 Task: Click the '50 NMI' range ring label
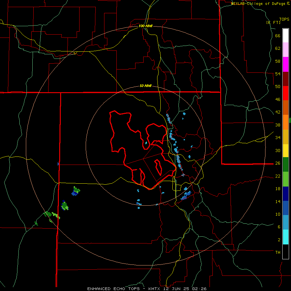click(x=145, y=86)
